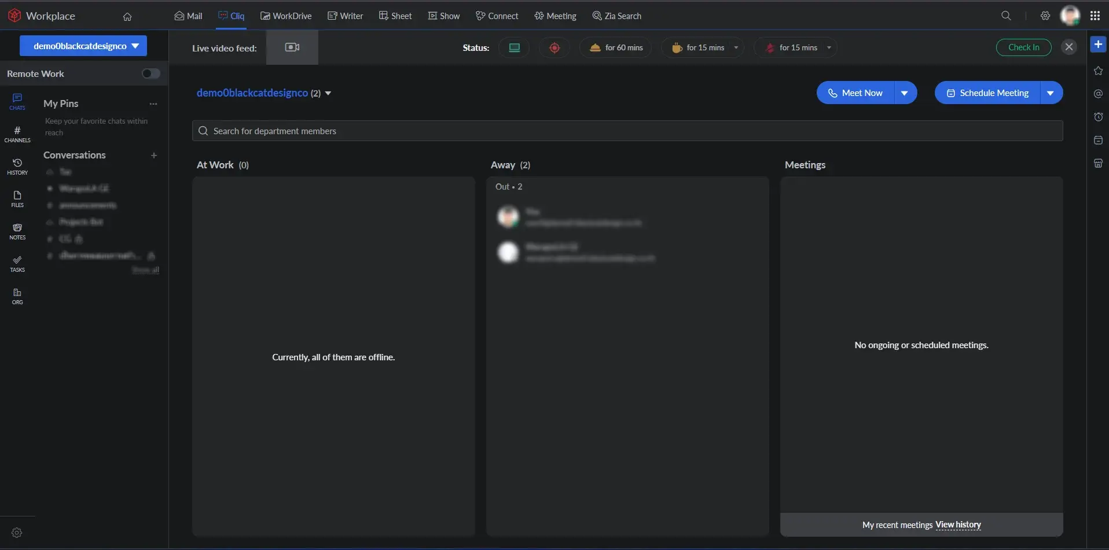The width and height of the screenshot is (1109, 550).
Task: Expand coffee break 15 mins duration arrow
Action: [x=736, y=47]
